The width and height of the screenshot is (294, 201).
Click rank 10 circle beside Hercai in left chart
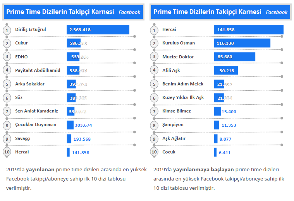tap(7, 152)
